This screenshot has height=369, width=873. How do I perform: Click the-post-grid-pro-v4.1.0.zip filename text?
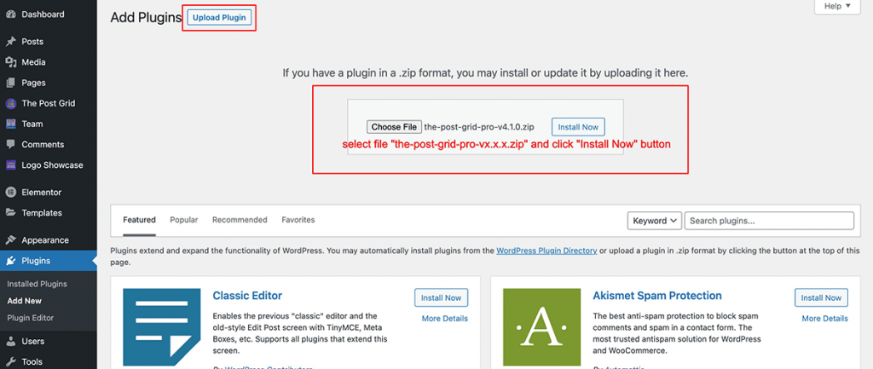(479, 127)
